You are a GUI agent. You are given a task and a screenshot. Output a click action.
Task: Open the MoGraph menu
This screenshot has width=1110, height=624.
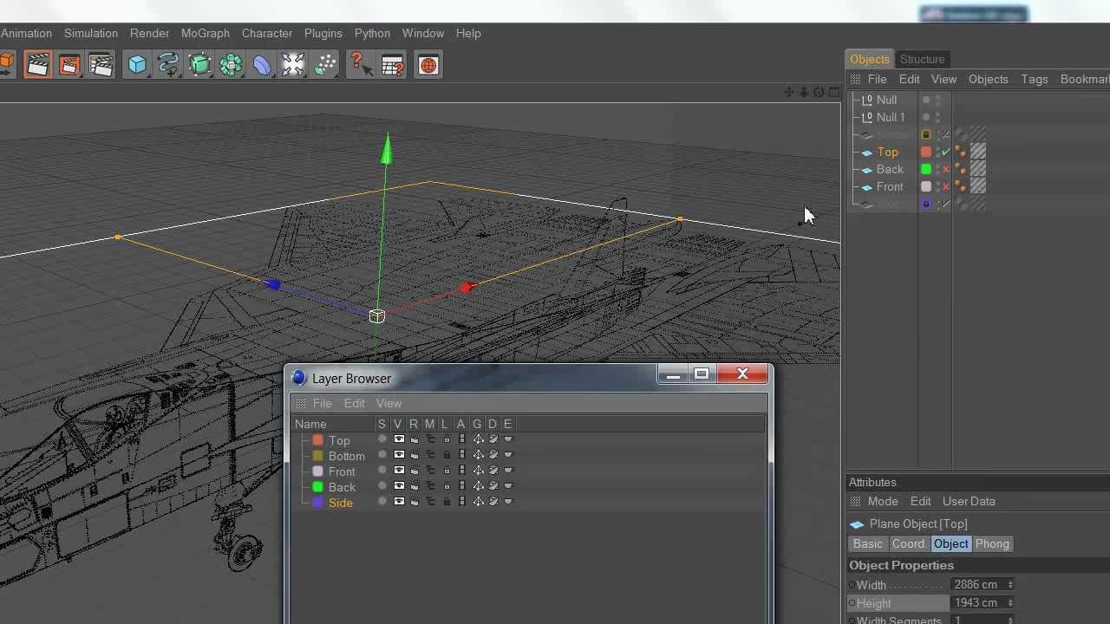[205, 33]
